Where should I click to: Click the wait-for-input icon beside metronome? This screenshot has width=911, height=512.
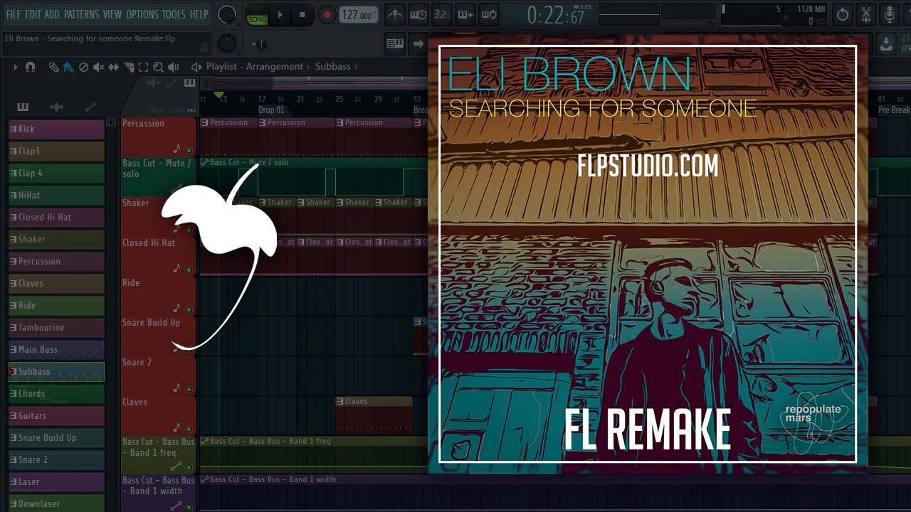click(x=418, y=14)
